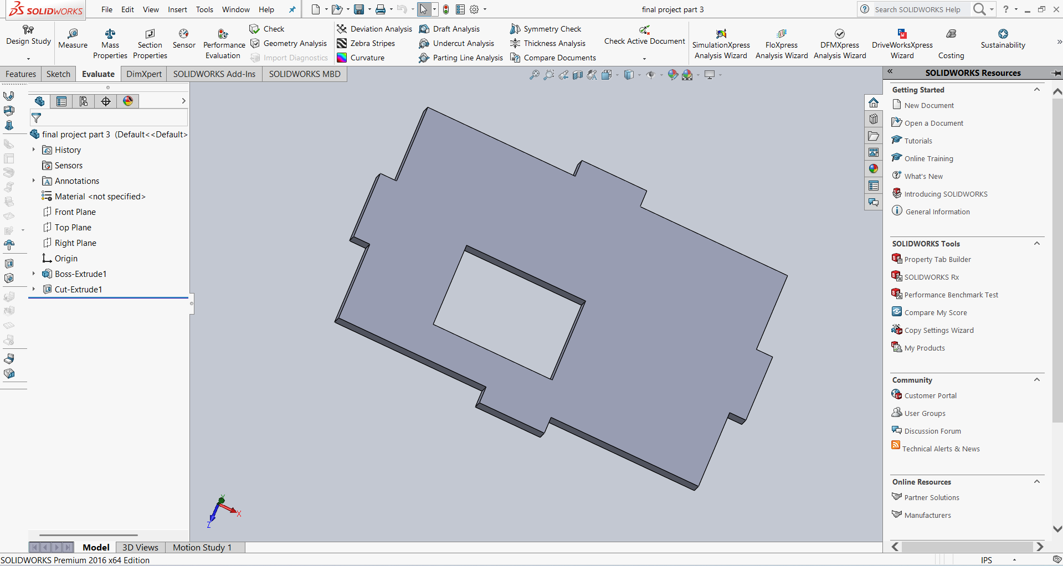Open Undercut Analysis

(456, 43)
